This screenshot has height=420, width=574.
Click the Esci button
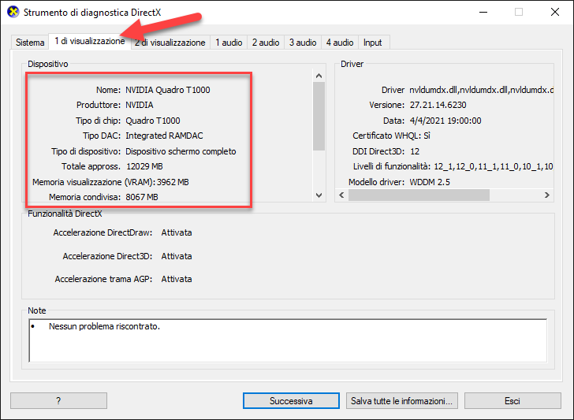pos(512,400)
